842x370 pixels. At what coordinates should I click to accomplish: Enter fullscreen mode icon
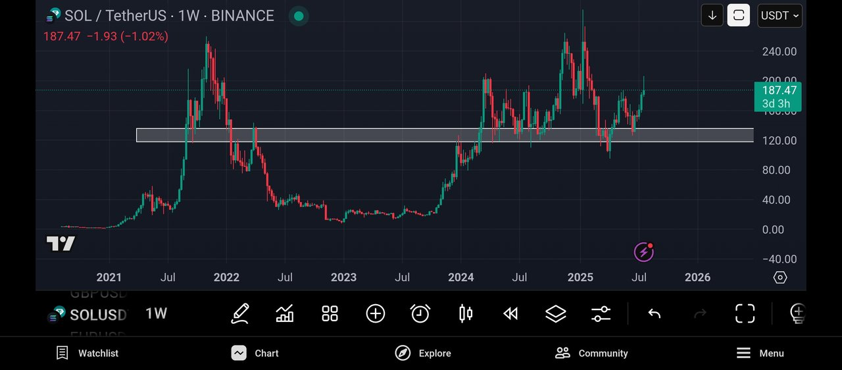(x=745, y=313)
